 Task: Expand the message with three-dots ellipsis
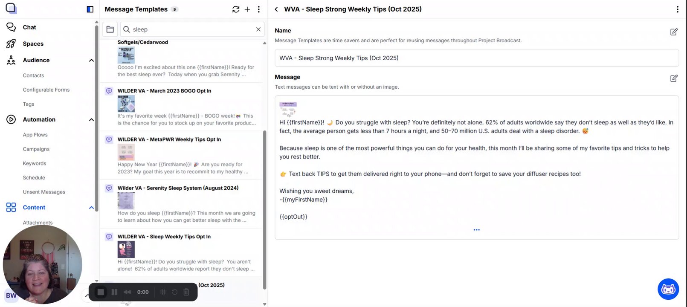[x=476, y=230]
